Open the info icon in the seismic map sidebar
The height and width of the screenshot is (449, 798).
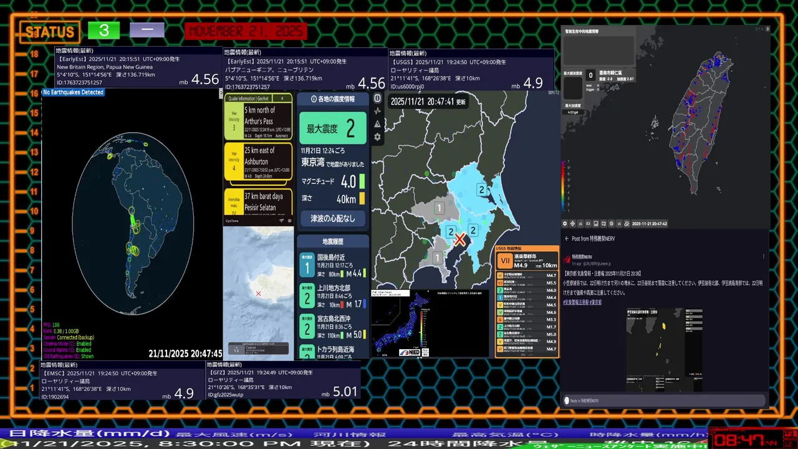[x=377, y=99]
